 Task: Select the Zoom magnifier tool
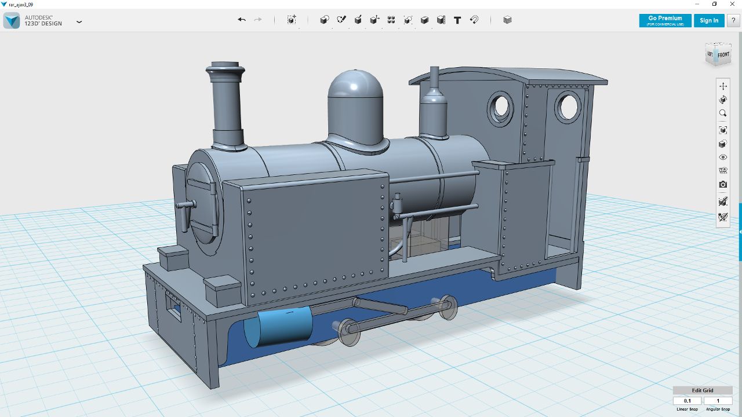723,114
